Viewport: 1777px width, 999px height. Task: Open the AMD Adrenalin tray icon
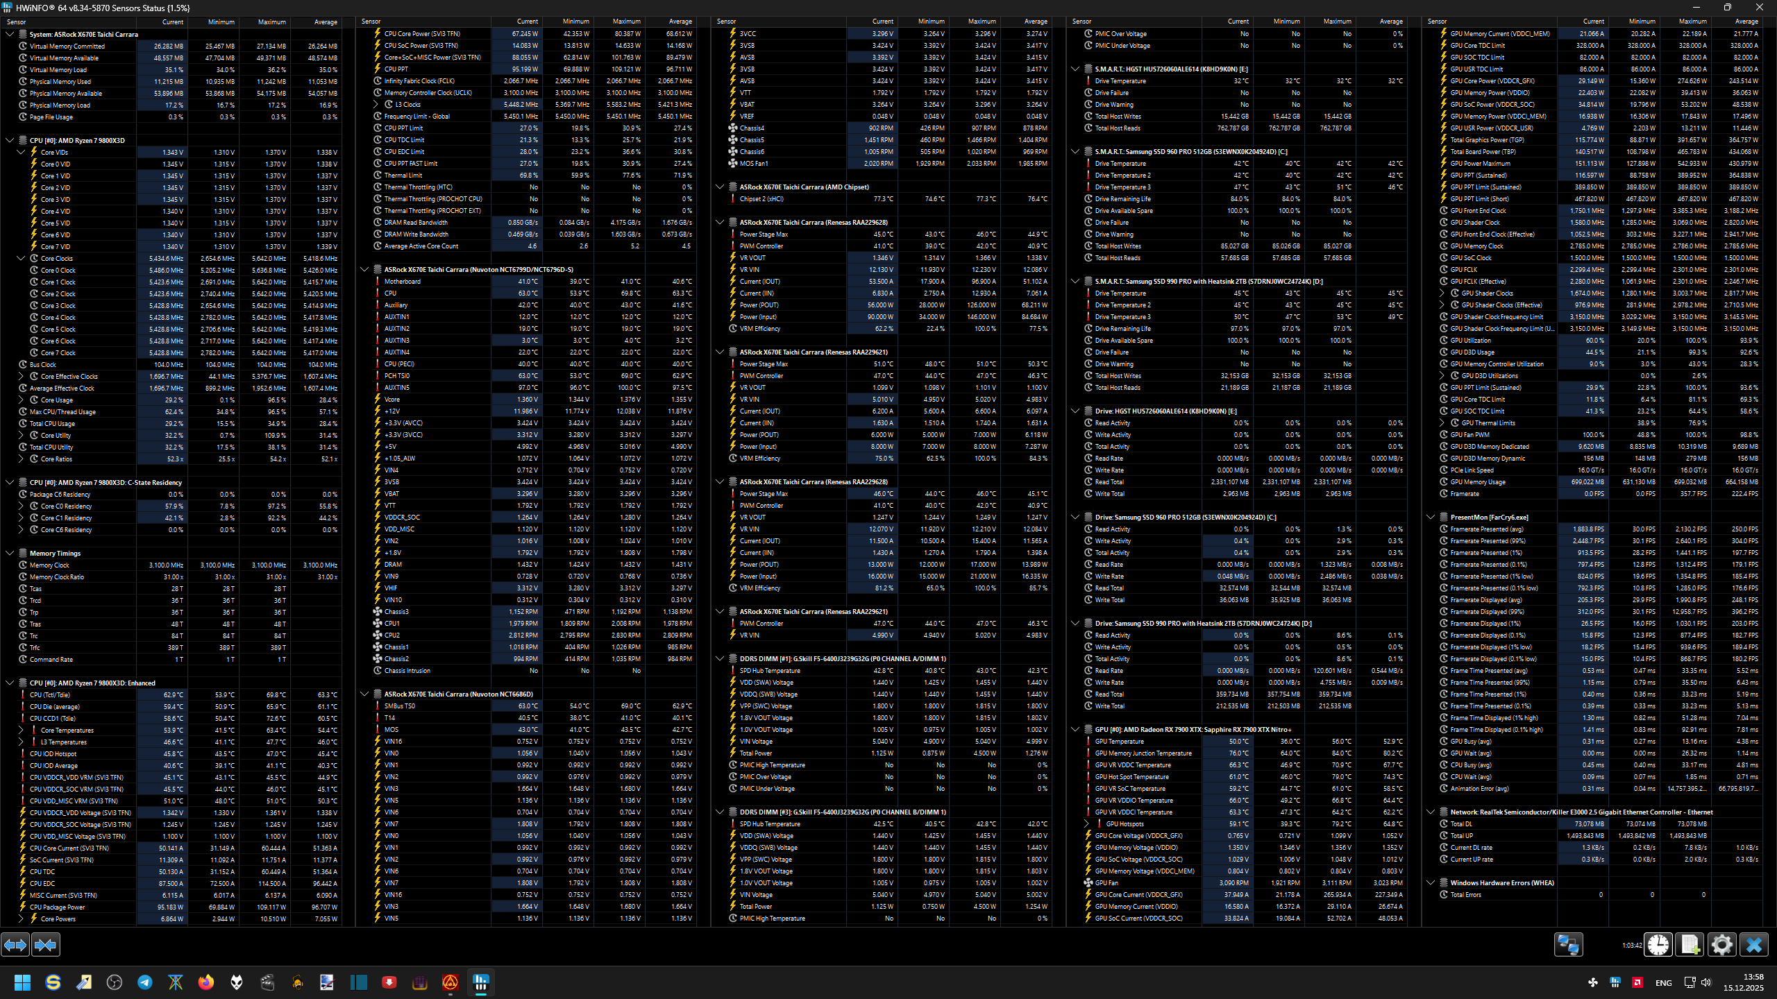pyautogui.click(x=1637, y=982)
